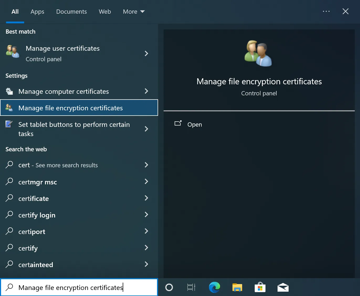Expand the Set tablet buttons chevron
The image size is (360, 296).
click(x=146, y=129)
